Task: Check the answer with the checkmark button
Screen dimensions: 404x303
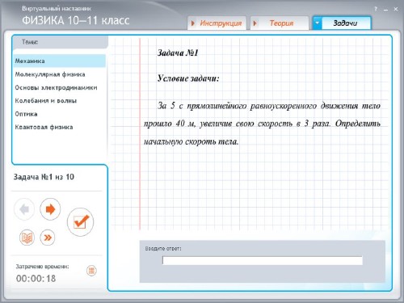Action: pos(80,222)
